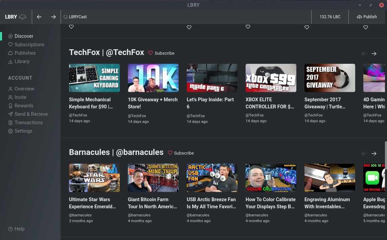The height and width of the screenshot is (240, 387).
Task: Go forward with the right arrow button
Action: (53, 17)
